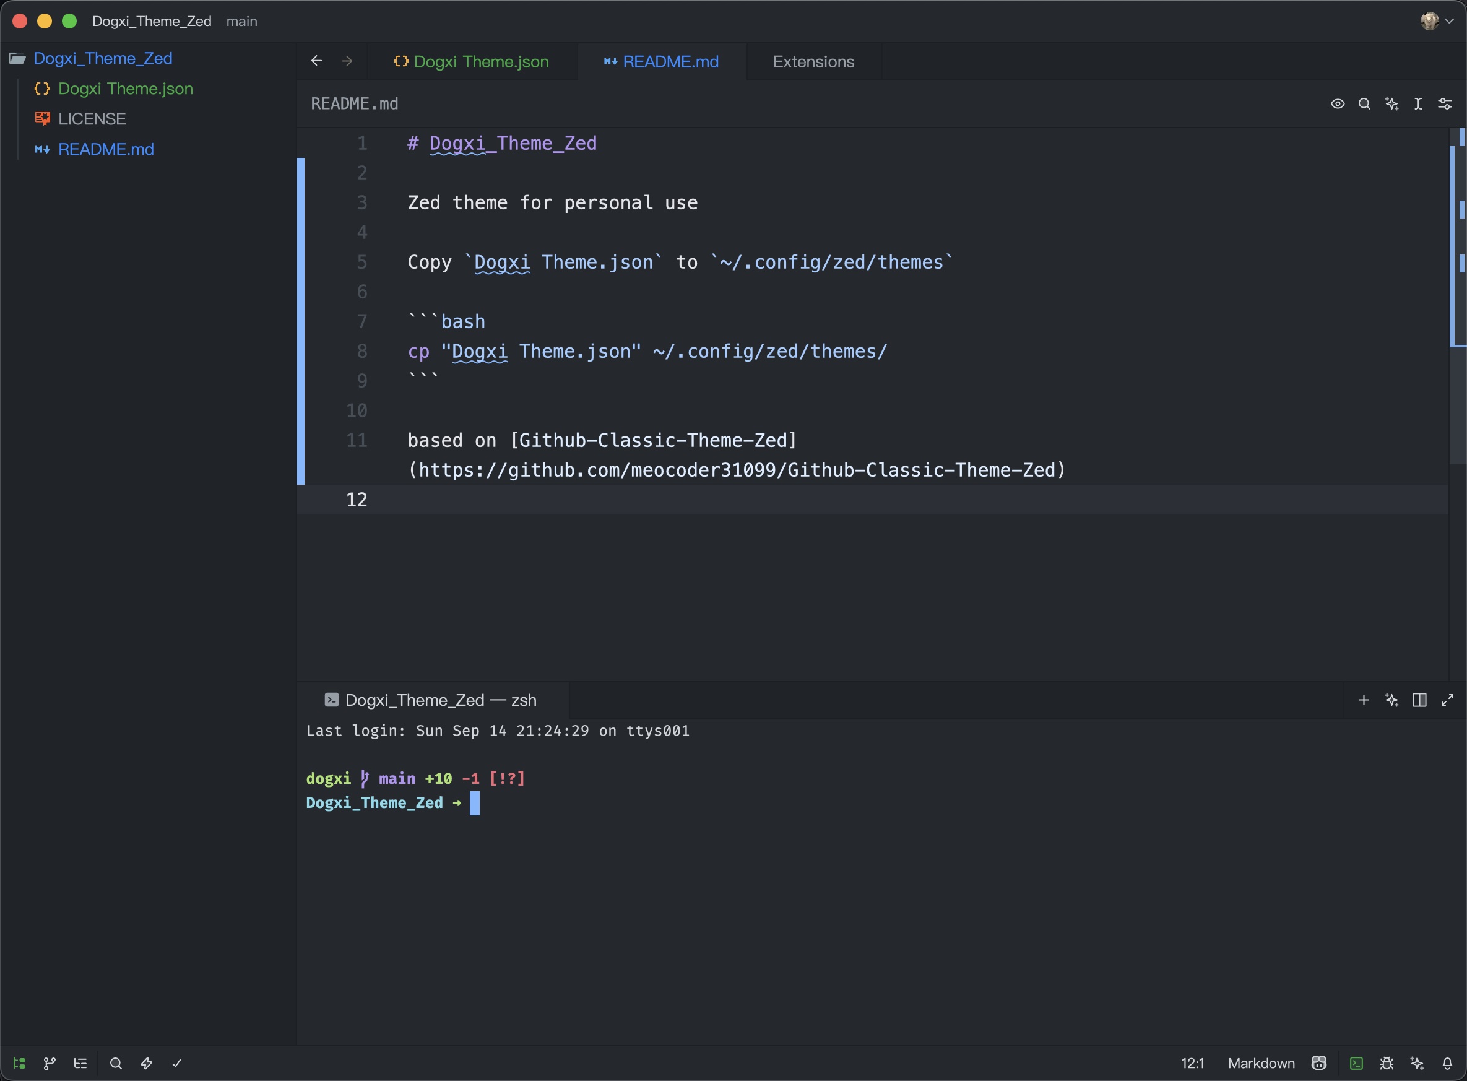Open the Copilot status icon menu
This screenshot has width=1467, height=1081.
[x=1319, y=1063]
